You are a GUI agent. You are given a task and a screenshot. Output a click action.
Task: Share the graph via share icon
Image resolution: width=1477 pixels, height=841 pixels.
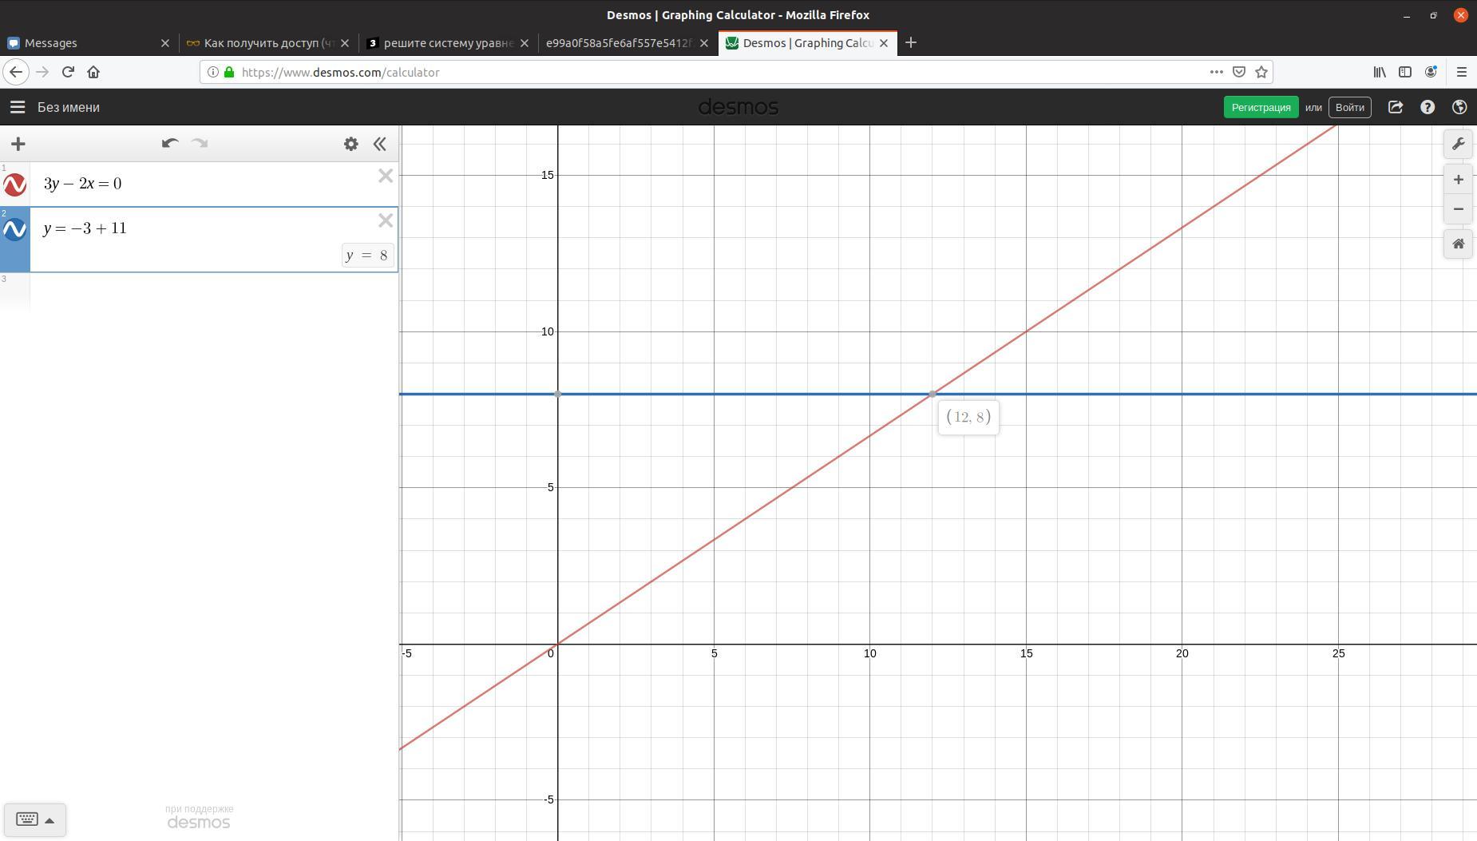tap(1395, 107)
